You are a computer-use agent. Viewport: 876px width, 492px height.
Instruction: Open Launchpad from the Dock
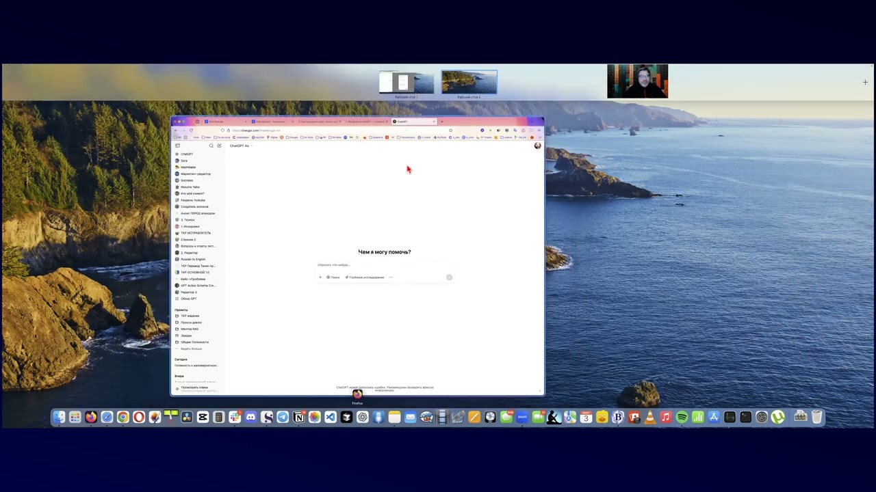pos(75,417)
